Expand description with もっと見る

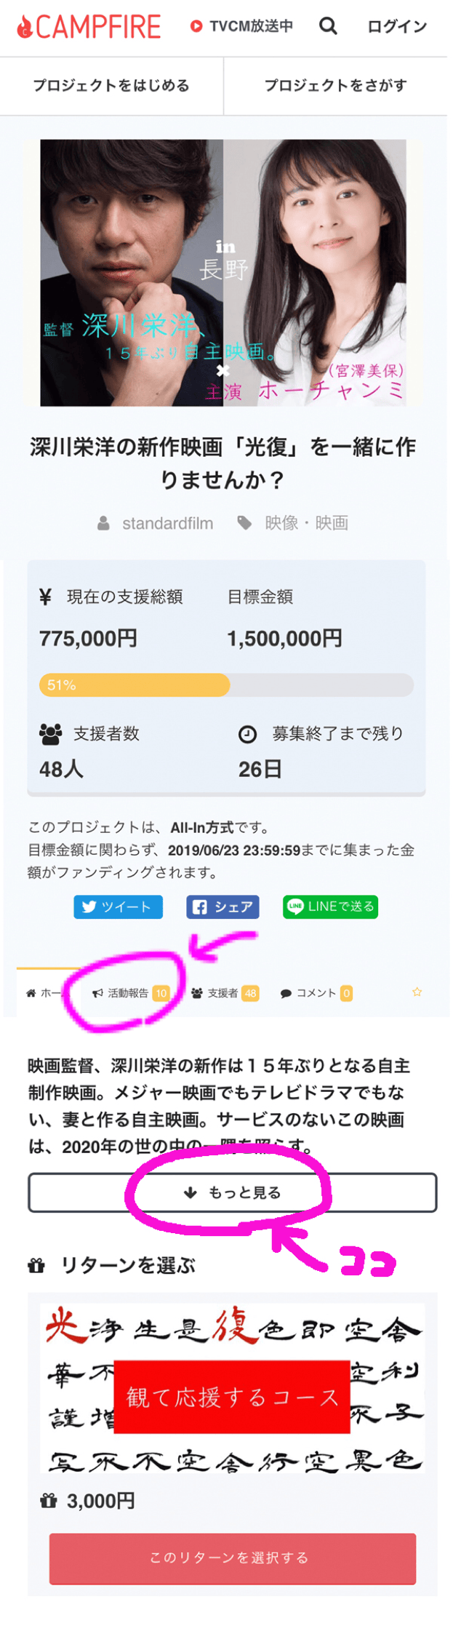[233, 1193]
